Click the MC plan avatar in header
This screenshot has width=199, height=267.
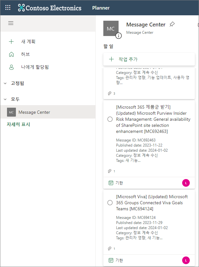click(x=111, y=28)
